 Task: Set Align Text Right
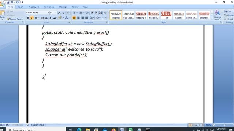pyautogui.click(x=82, y=18)
